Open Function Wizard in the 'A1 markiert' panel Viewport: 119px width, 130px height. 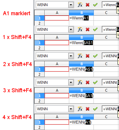[x=80, y=5]
